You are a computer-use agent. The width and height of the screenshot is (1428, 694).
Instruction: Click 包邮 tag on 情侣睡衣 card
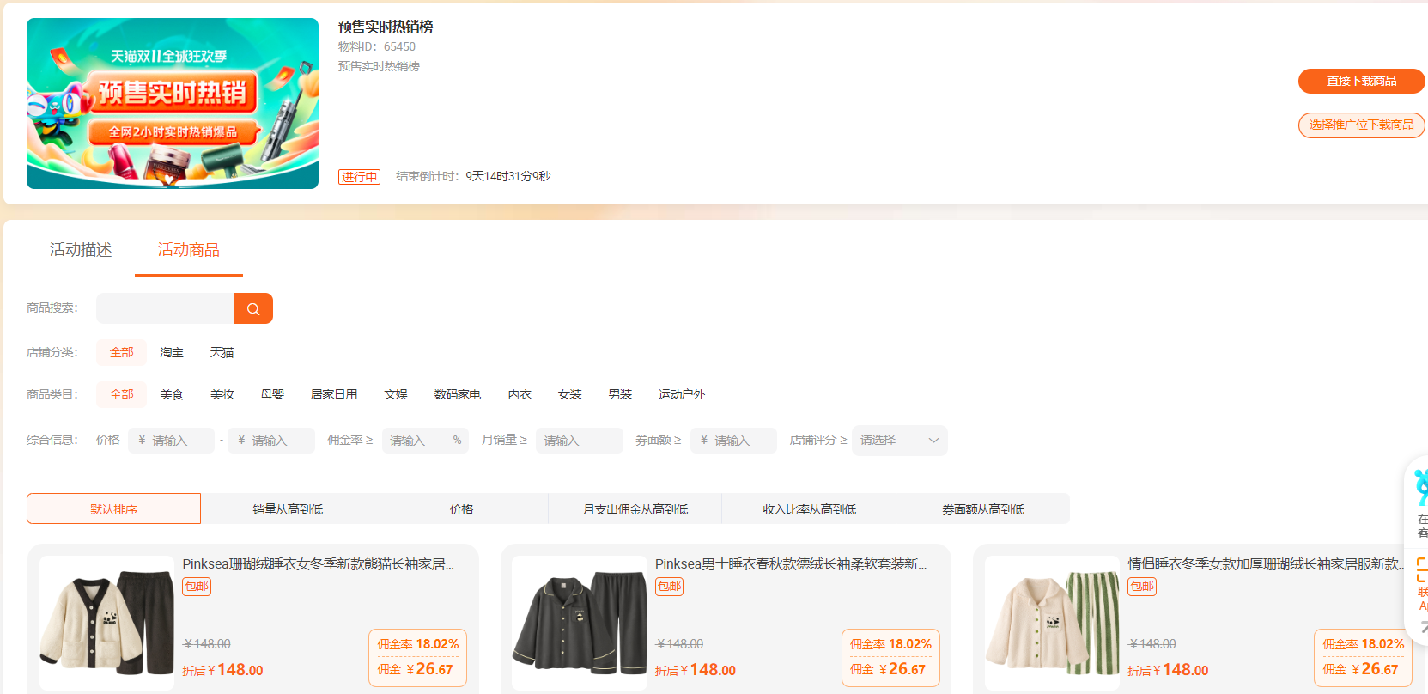(1142, 586)
